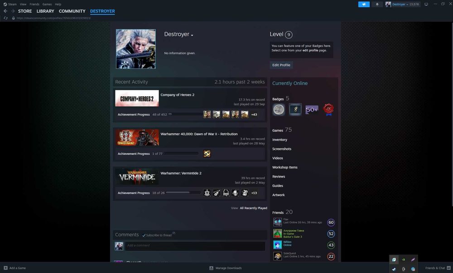
Task: Click Company of Heroes 2 achievement progress bar
Action: 185,114
